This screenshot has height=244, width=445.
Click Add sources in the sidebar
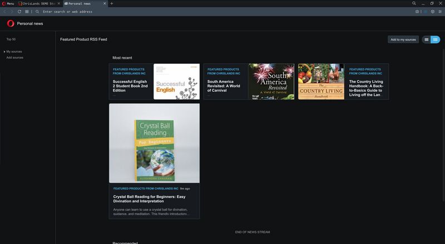click(x=15, y=58)
